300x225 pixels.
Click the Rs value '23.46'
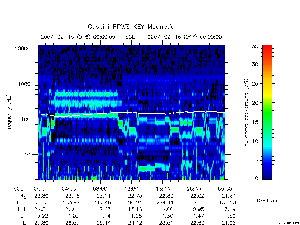[72, 196]
